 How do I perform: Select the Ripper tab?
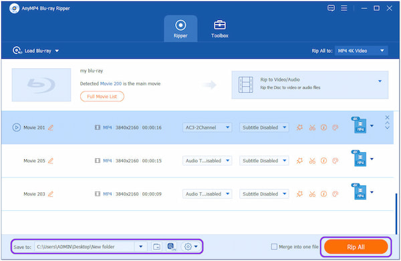(180, 29)
